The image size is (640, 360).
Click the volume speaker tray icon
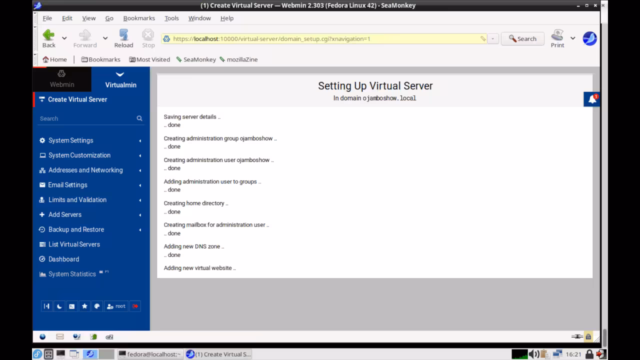point(533,354)
